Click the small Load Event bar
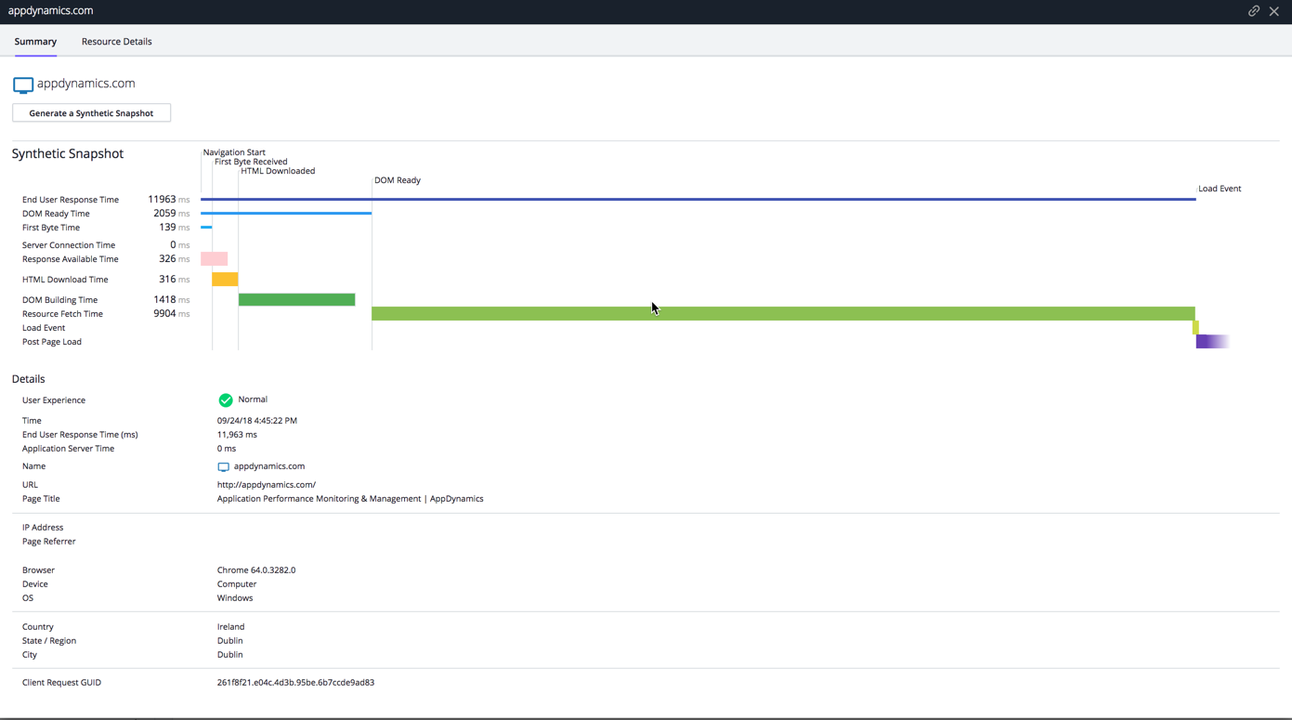The width and height of the screenshot is (1292, 720). tap(1196, 328)
